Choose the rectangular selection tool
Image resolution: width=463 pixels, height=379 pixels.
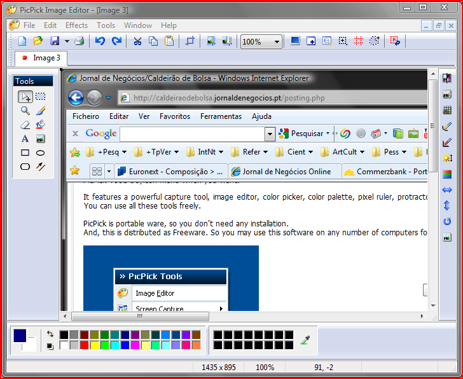point(41,97)
